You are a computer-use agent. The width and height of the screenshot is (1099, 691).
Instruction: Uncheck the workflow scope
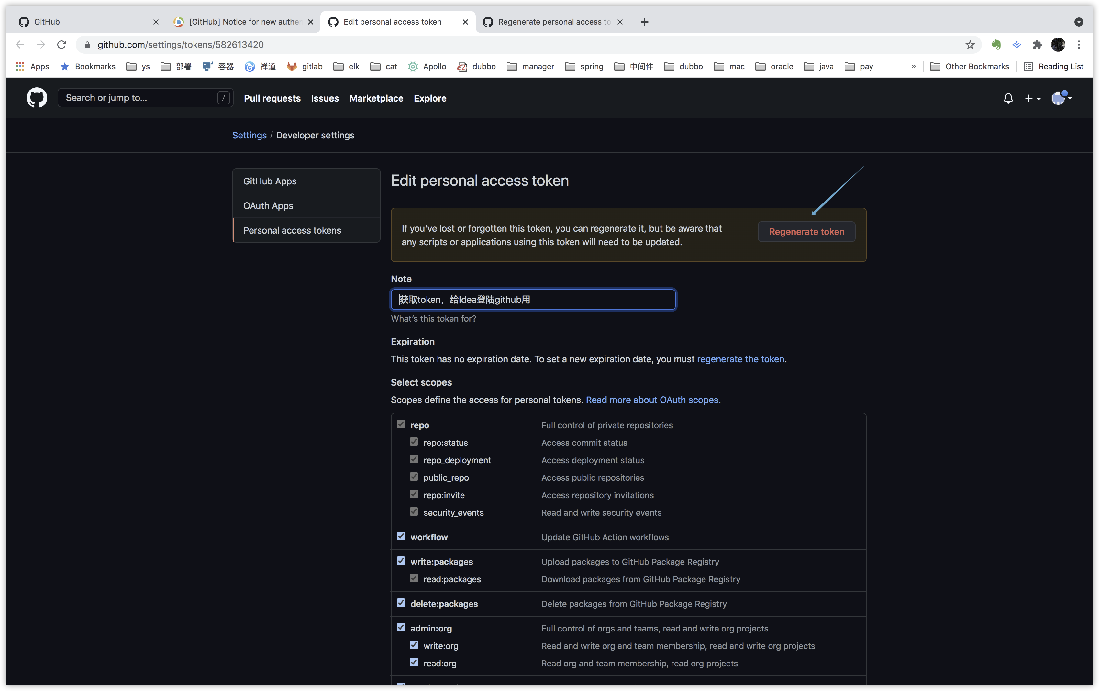[401, 536]
